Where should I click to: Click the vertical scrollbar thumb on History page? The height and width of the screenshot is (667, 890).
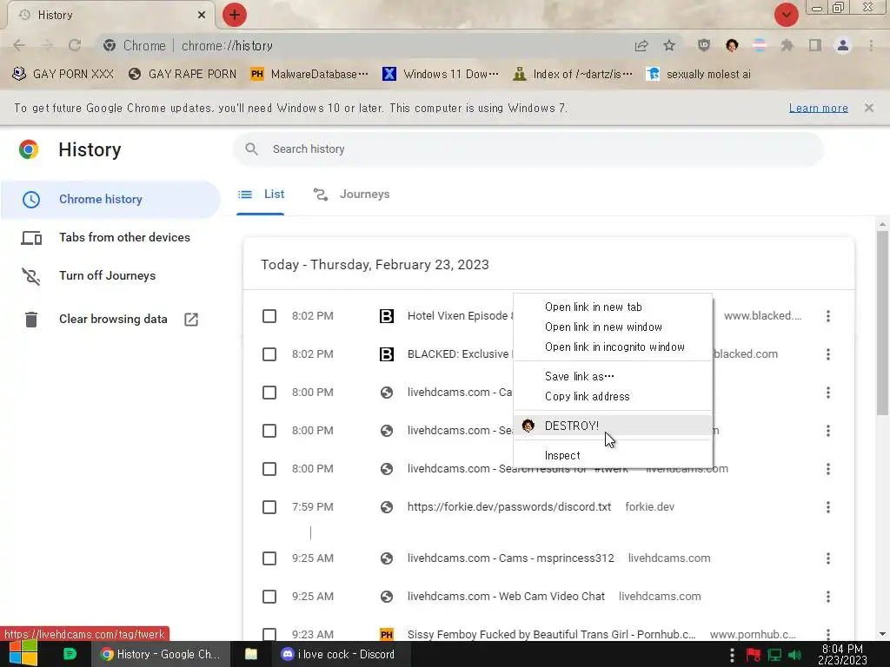(x=882, y=323)
